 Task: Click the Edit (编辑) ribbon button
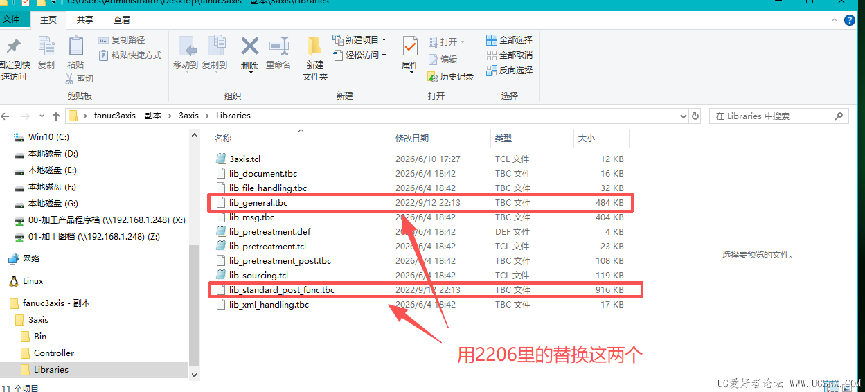pos(443,60)
